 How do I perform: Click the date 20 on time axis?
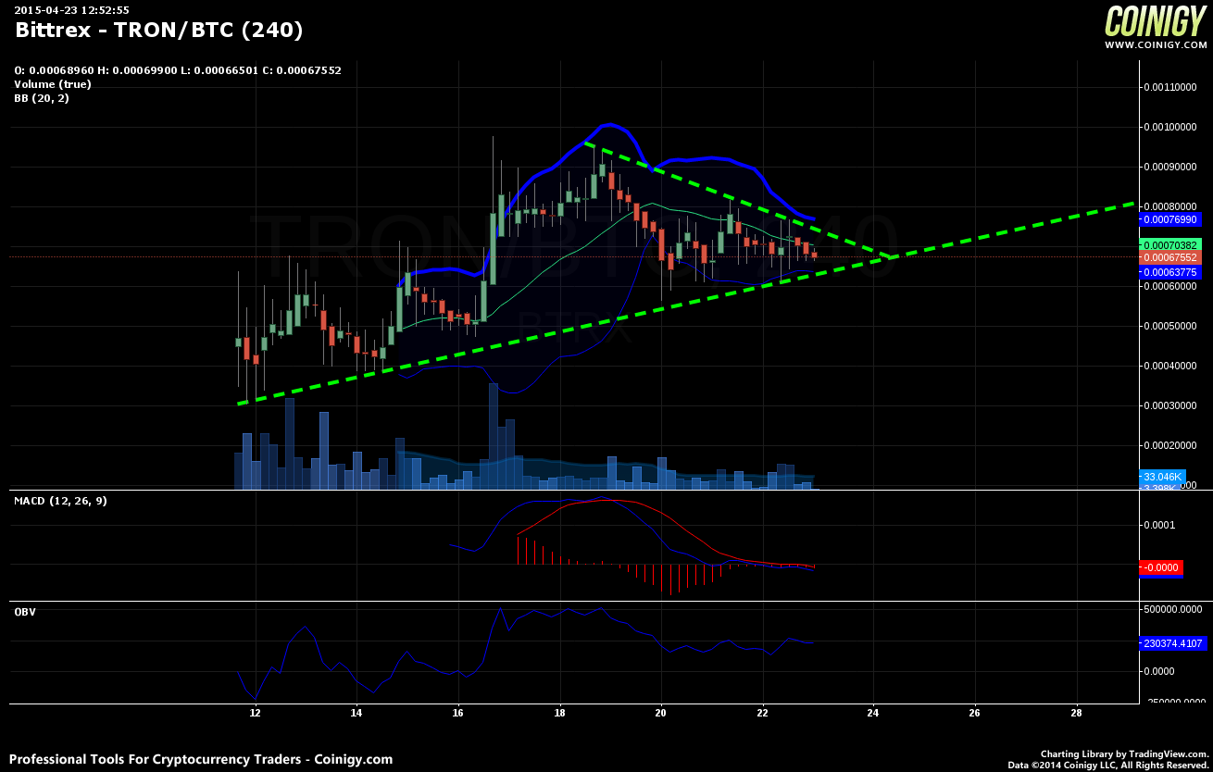coord(661,714)
